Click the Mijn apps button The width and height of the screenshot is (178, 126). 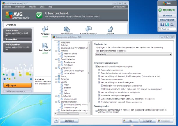(x=17, y=85)
